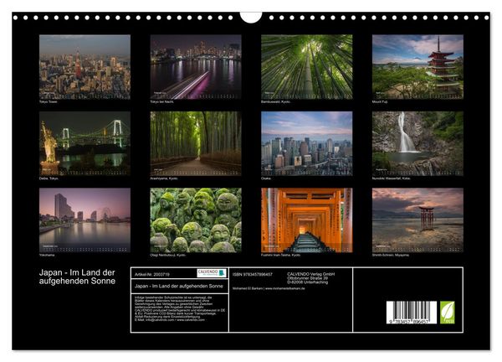Click the boxed 'Japan - Im Land der aufgehenden Sonne' title
The image size is (502, 362).
pos(179,286)
